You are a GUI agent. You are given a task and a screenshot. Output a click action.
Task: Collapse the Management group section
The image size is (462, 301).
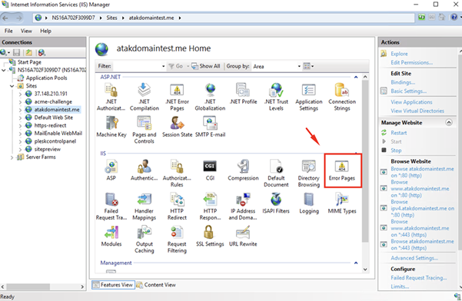coord(356,263)
